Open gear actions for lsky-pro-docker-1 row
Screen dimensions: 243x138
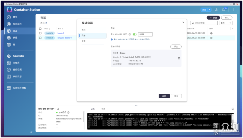pos(211,38)
